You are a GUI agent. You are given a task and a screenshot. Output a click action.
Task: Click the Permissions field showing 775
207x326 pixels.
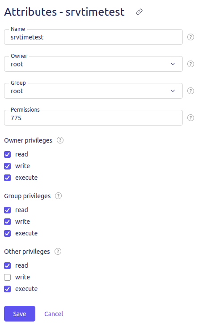(93, 117)
